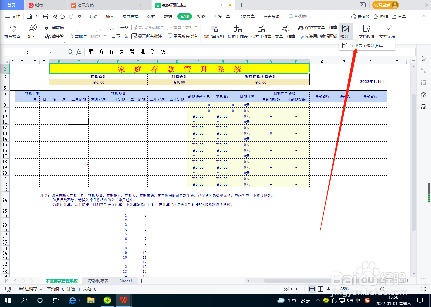Expand the Read Aloud (朗读) dropdown arrow

37,37
